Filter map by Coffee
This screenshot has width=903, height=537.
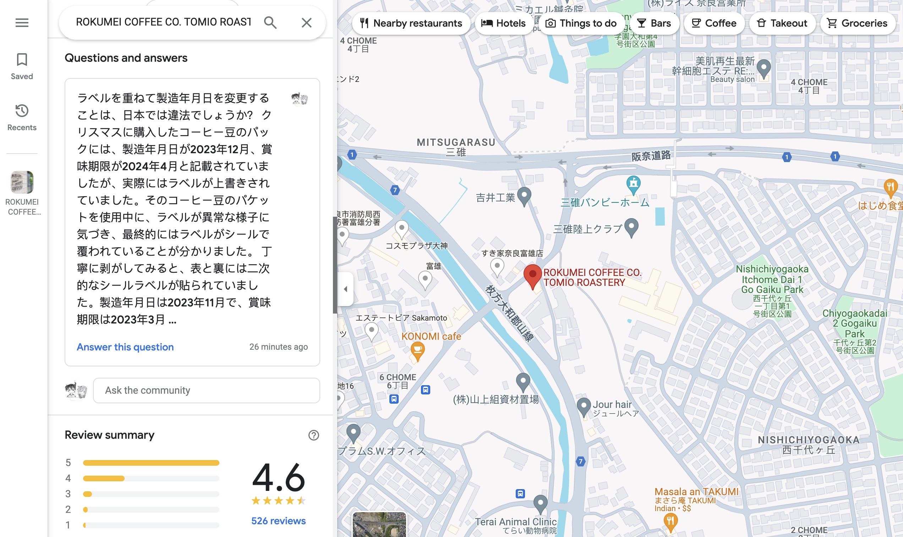714,23
